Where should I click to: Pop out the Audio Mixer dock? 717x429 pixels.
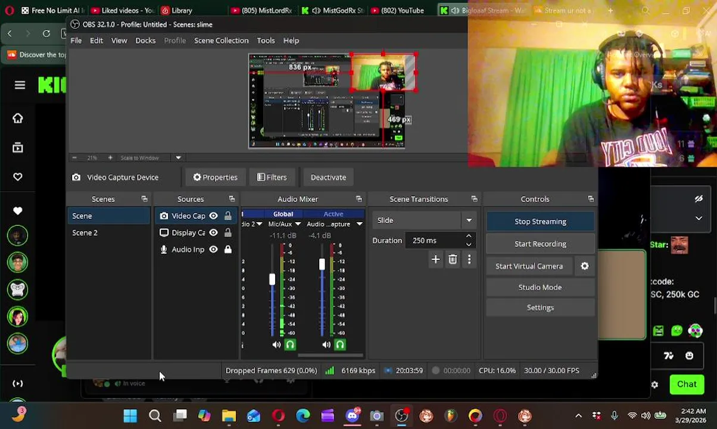coord(358,199)
